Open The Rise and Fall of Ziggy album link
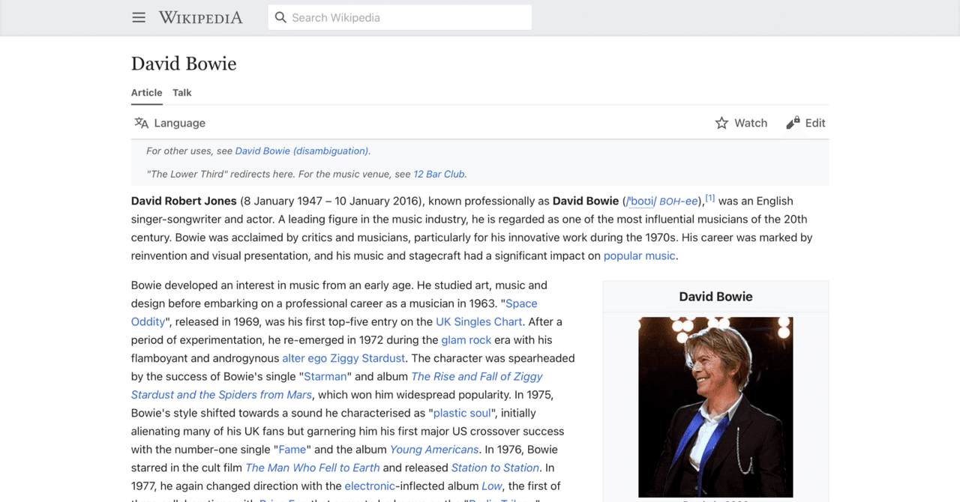The image size is (960, 502). click(x=337, y=385)
